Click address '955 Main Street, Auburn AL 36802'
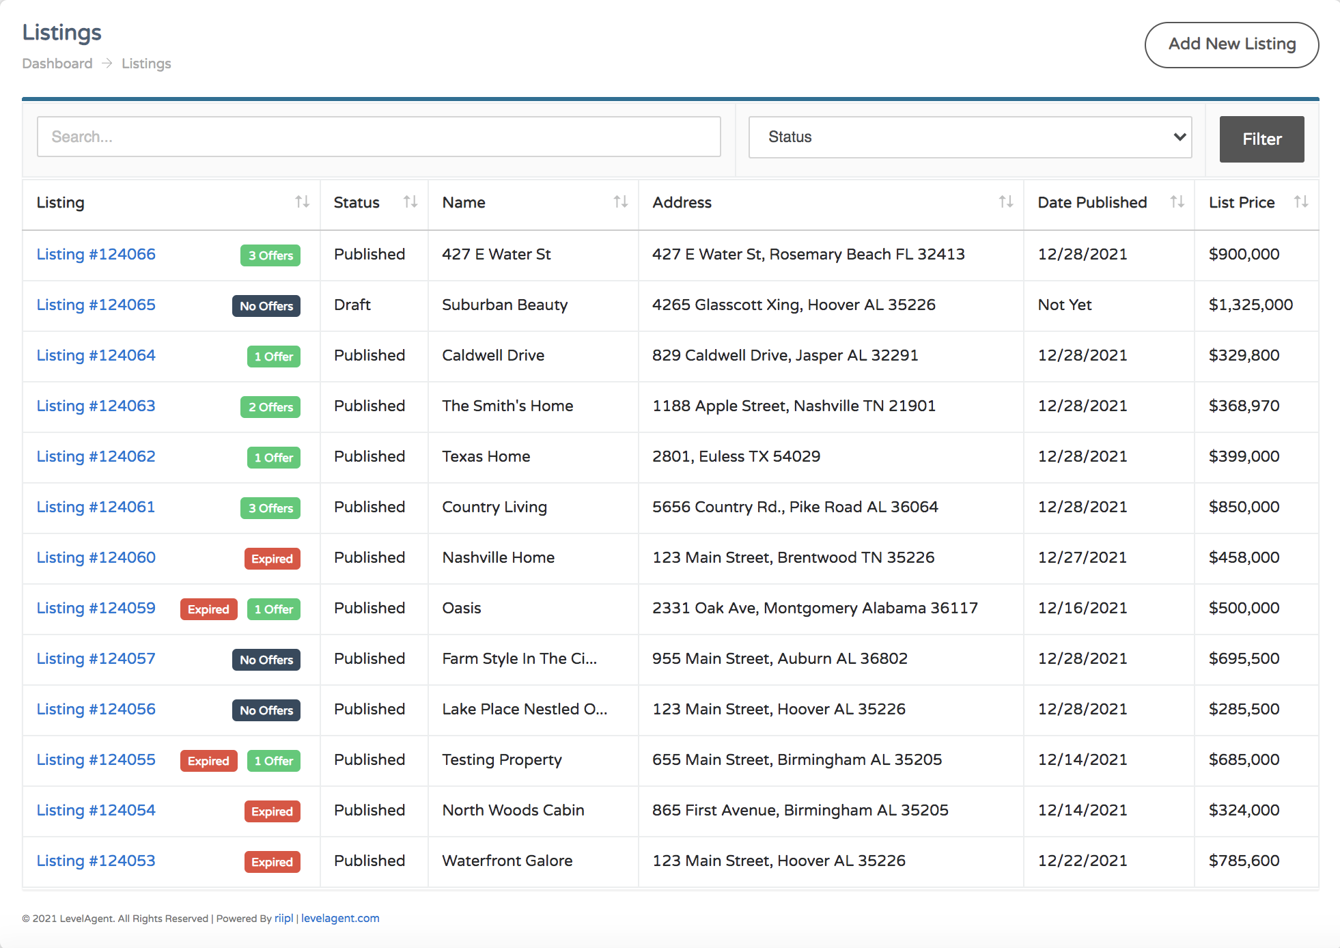Viewport: 1340px width, 948px height. click(x=780, y=658)
